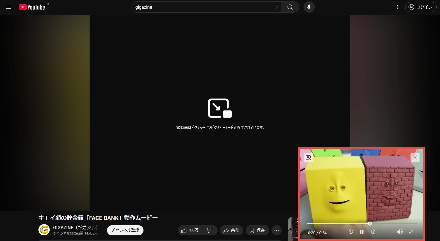Open the GIGAZINE（ギガジン）channel name link
Viewport: 440px width, 241px height.
75,228
